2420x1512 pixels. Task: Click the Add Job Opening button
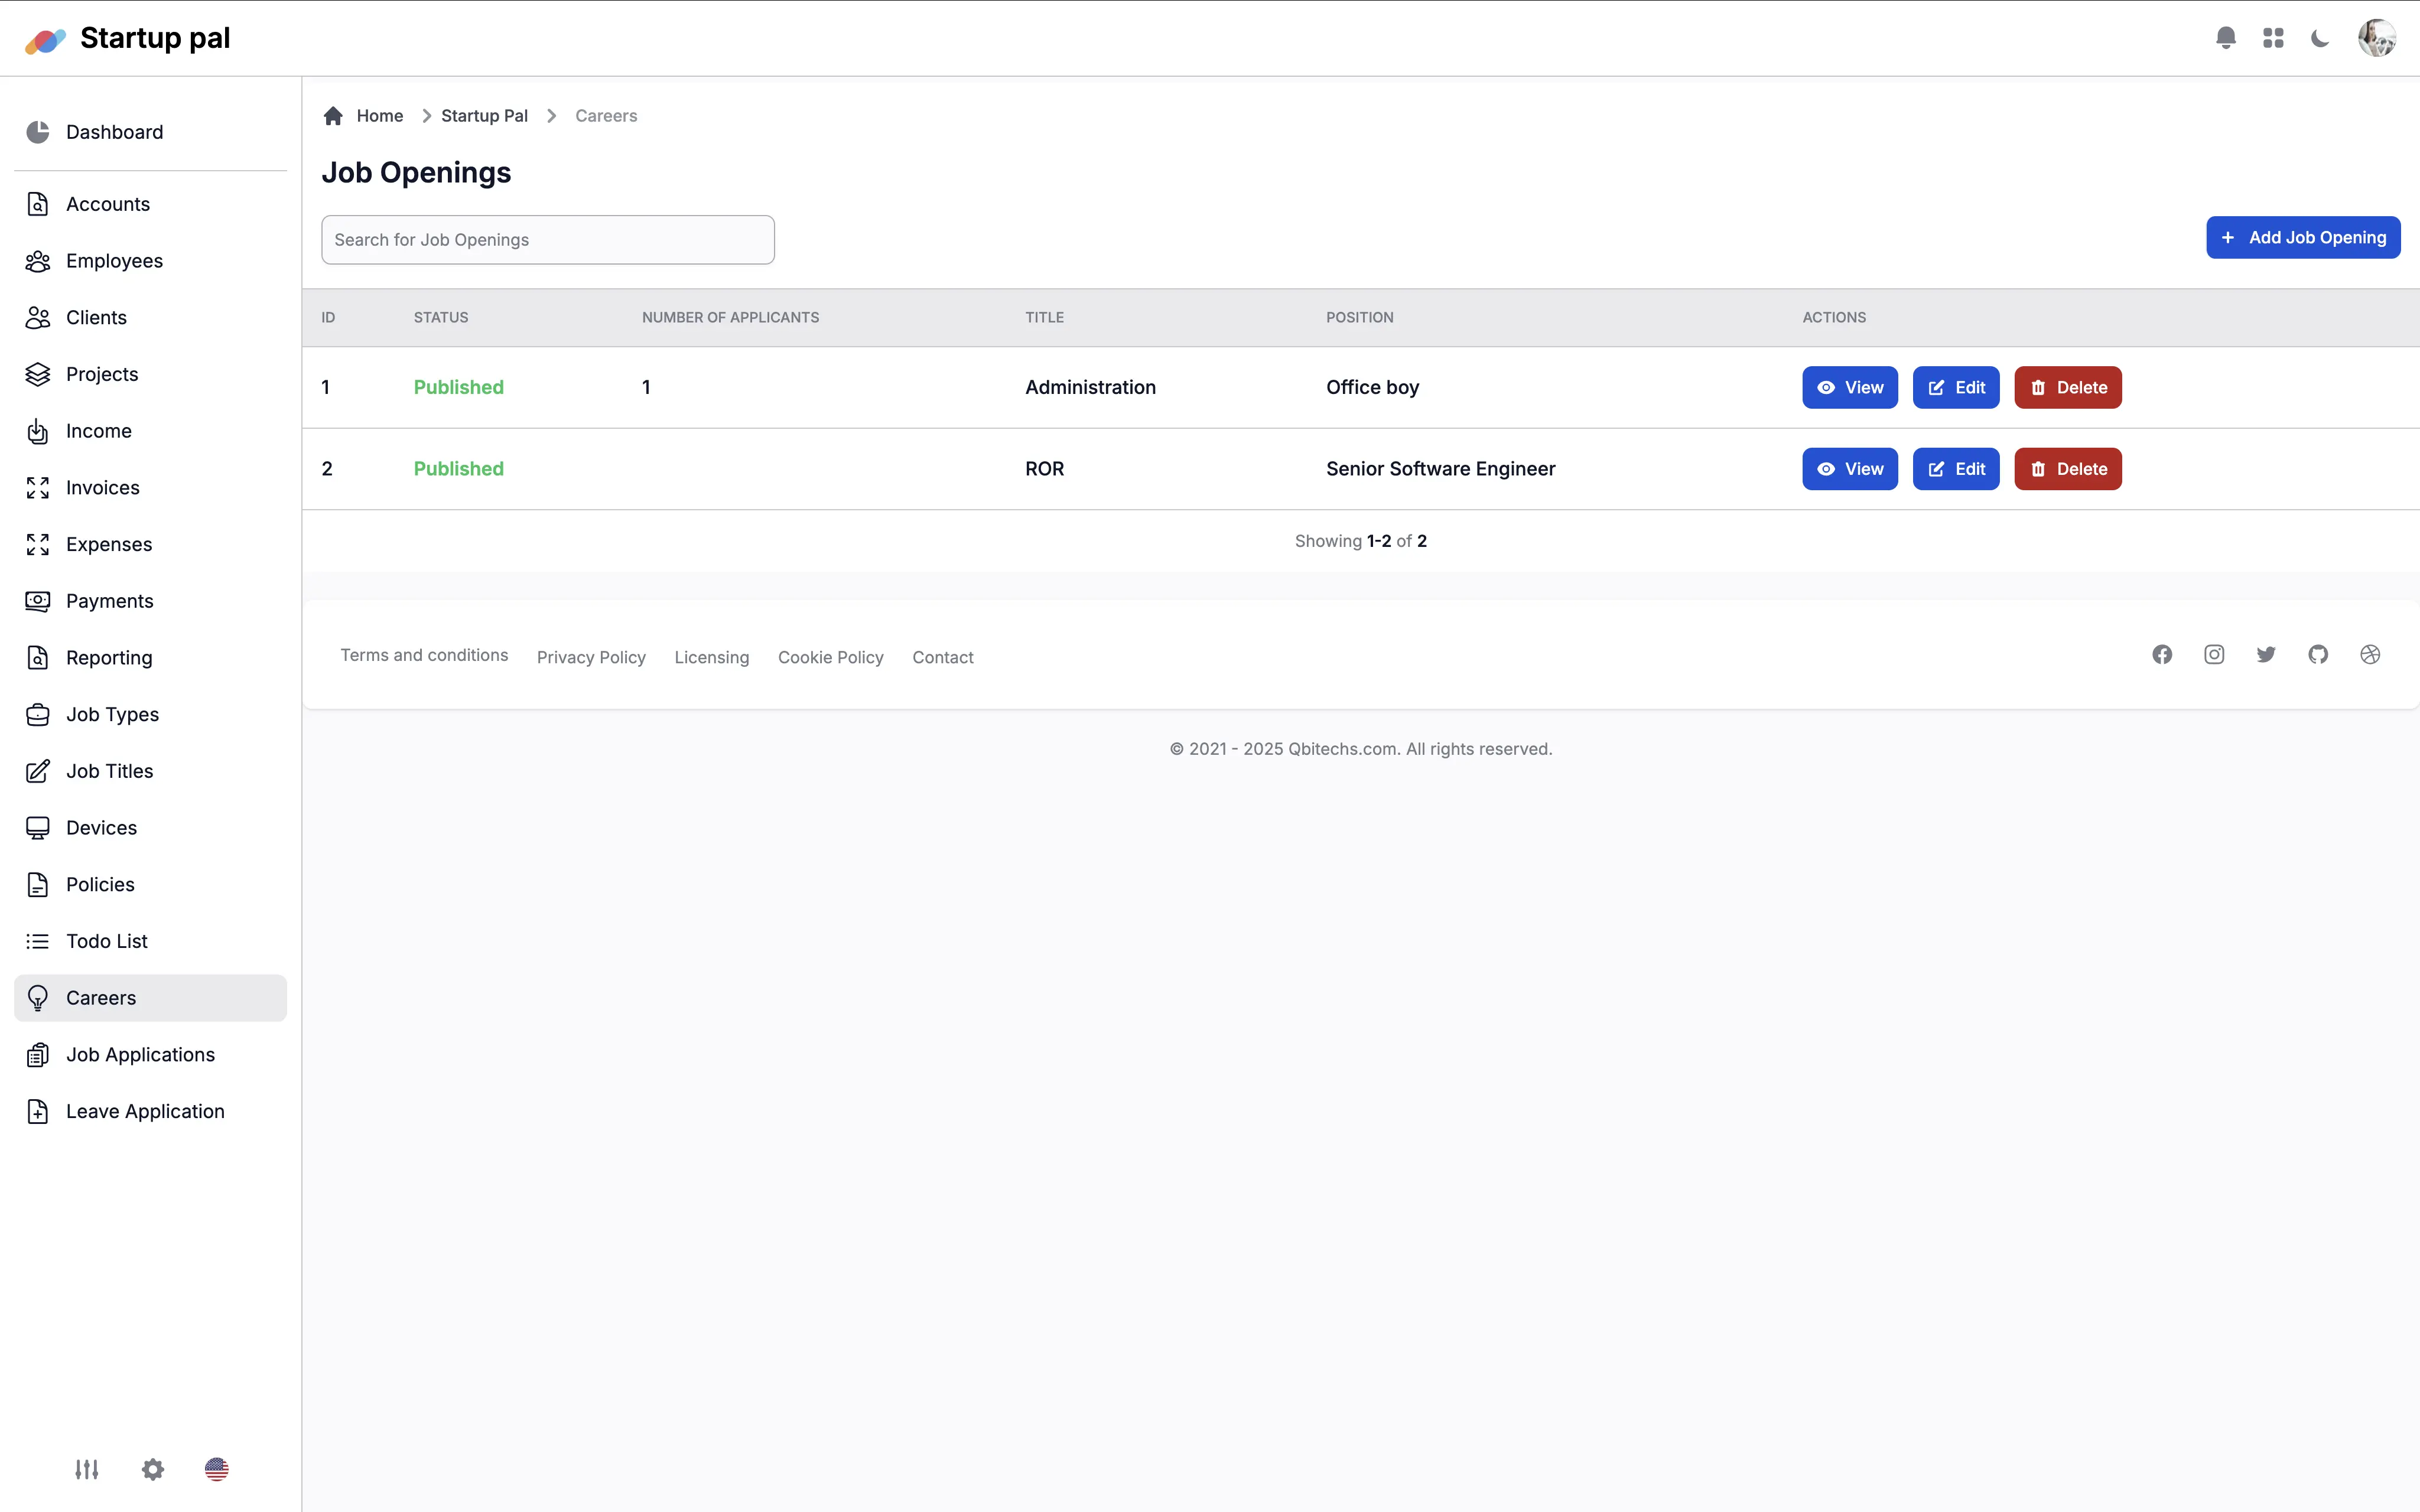pos(2303,238)
